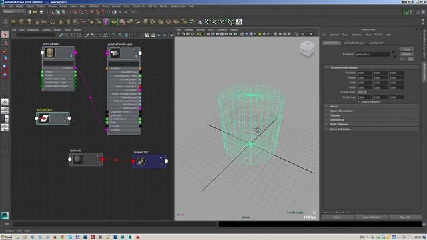
Task: Click the single-pane layout icon in left sidebar
Action: pos(5,102)
